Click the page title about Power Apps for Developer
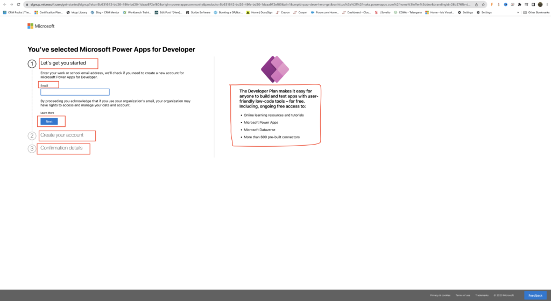 (111, 49)
